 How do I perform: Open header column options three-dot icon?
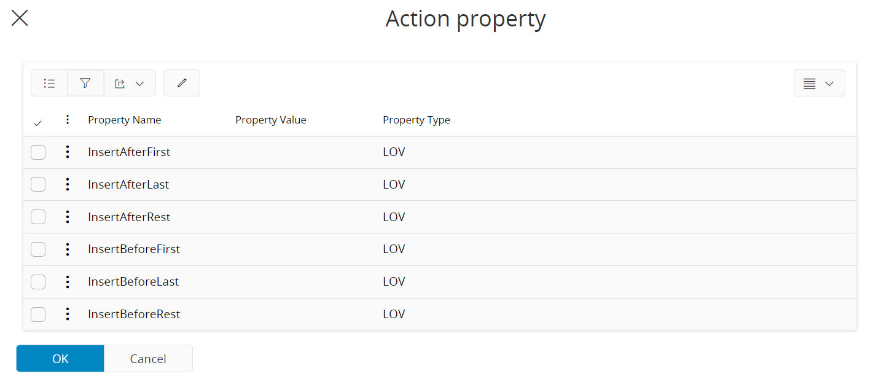click(x=68, y=120)
